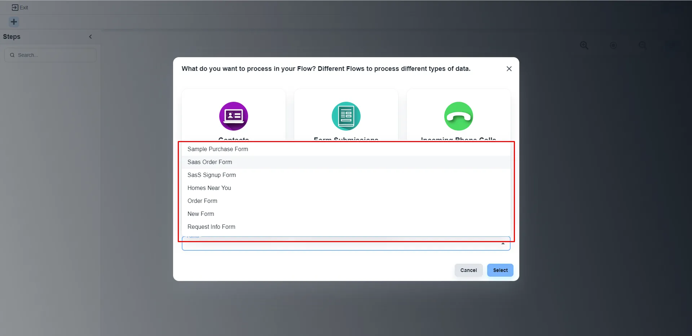Click the Exit icon at top left
The image size is (692, 336).
point(15,8)
